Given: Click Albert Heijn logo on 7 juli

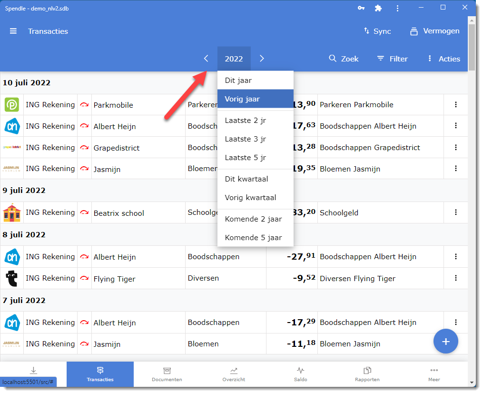Looking at the screenshot, I should click(x=12, y=323).
